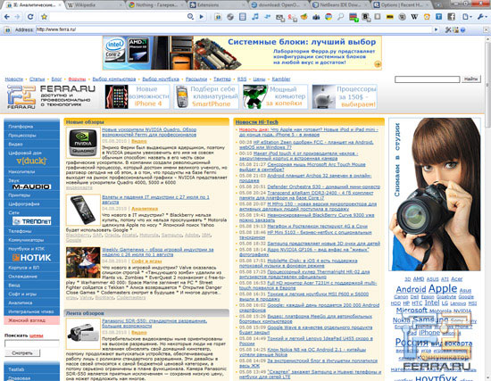Viewport: 491px width, 381px height.
Task: Click the browser forward arrow
Action: 18,17
